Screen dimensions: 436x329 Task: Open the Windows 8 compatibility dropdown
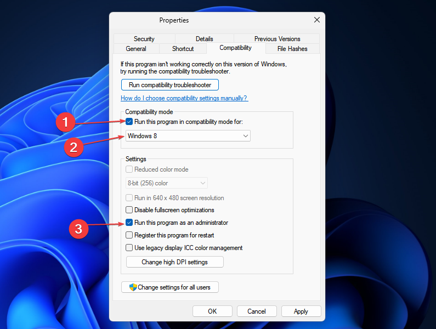point(188,135)
